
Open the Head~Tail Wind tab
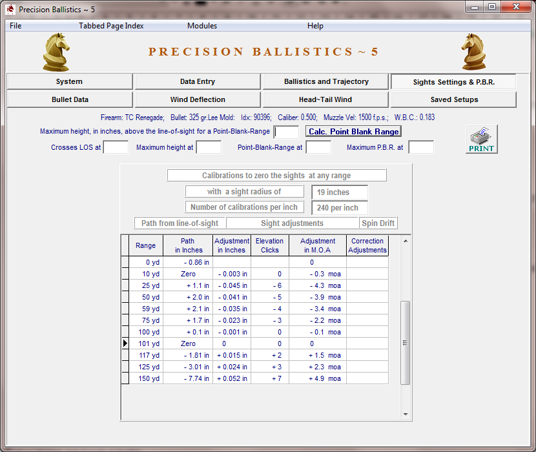pos(325,99)
